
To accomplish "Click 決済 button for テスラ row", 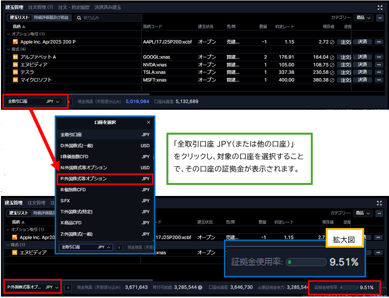I will [x=363, y=72].
